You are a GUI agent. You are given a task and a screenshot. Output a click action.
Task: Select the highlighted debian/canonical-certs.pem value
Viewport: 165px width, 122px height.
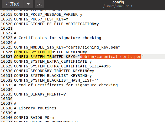111,57
